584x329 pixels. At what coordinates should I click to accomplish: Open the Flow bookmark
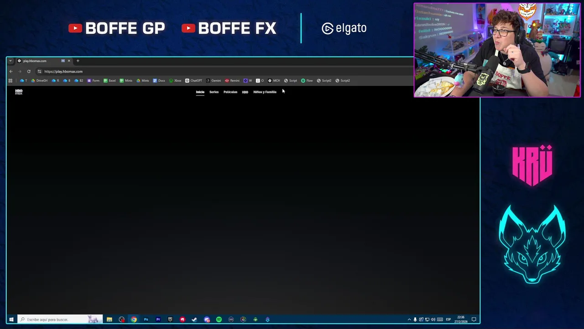point(307,80)
